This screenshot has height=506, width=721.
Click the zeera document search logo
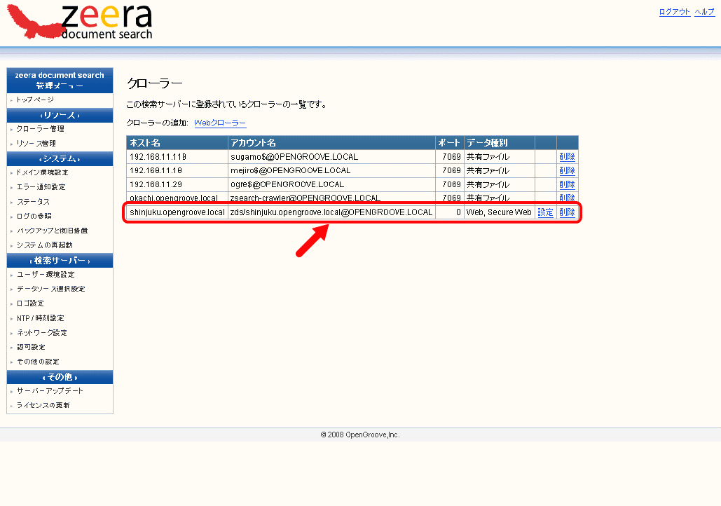click(80, 22)
